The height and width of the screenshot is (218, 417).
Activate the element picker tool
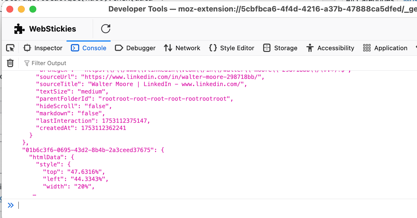point(10,48)
